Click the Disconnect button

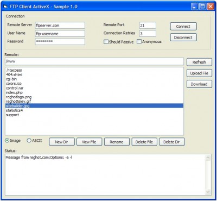pyautogui.click(x=183, y=37)
